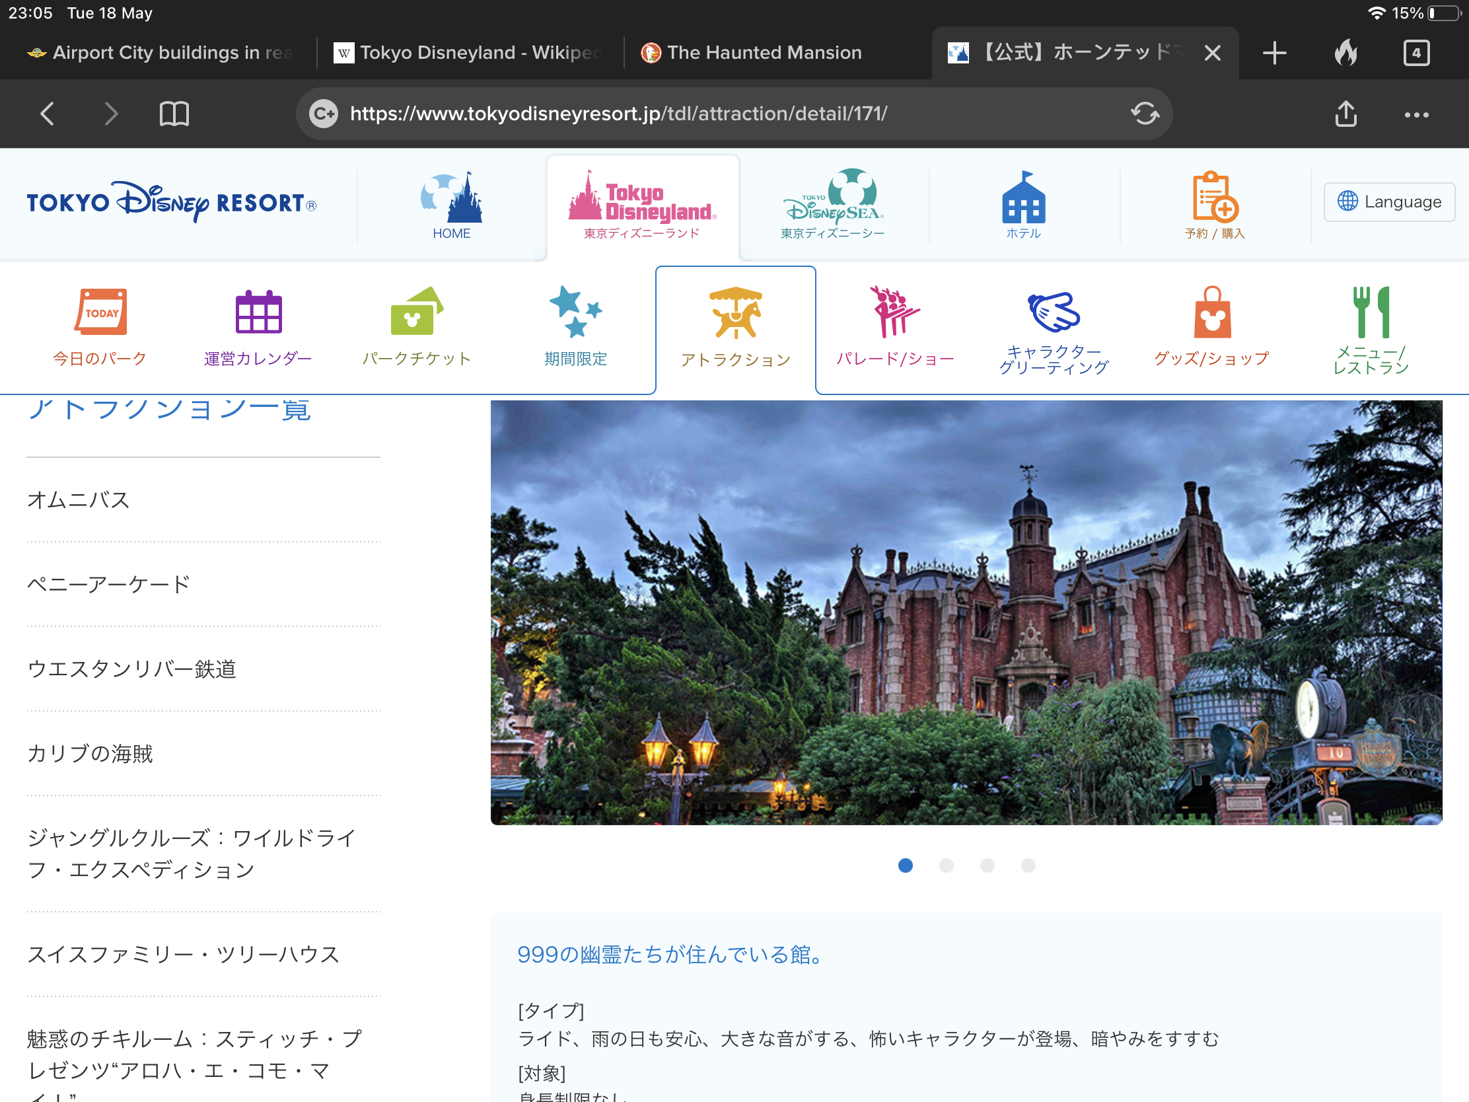Click the 999の幽霊たちが住んでいる館 heading
This screenshot has width=1469, height=1102.
point(670,955)
